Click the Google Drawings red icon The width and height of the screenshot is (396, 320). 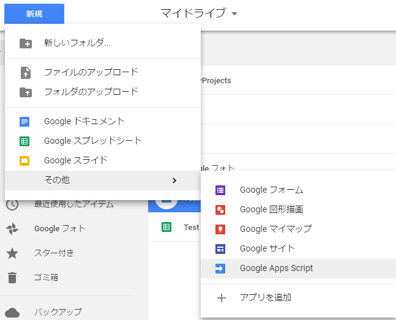tap(220, 210)
